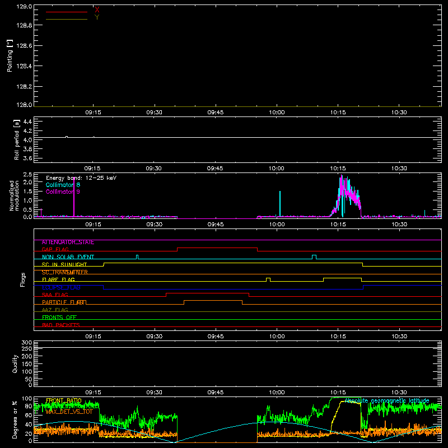Click 10:15 time label under Roll period plot

point(338,169)
